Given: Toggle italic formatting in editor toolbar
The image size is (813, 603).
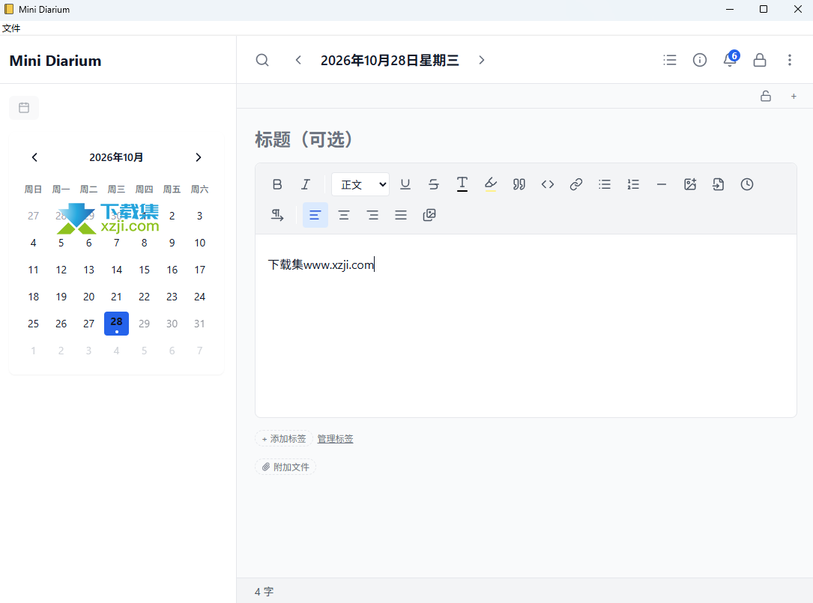Looking at the screenshot, I should pyautogui.click(x=306, y=184).
